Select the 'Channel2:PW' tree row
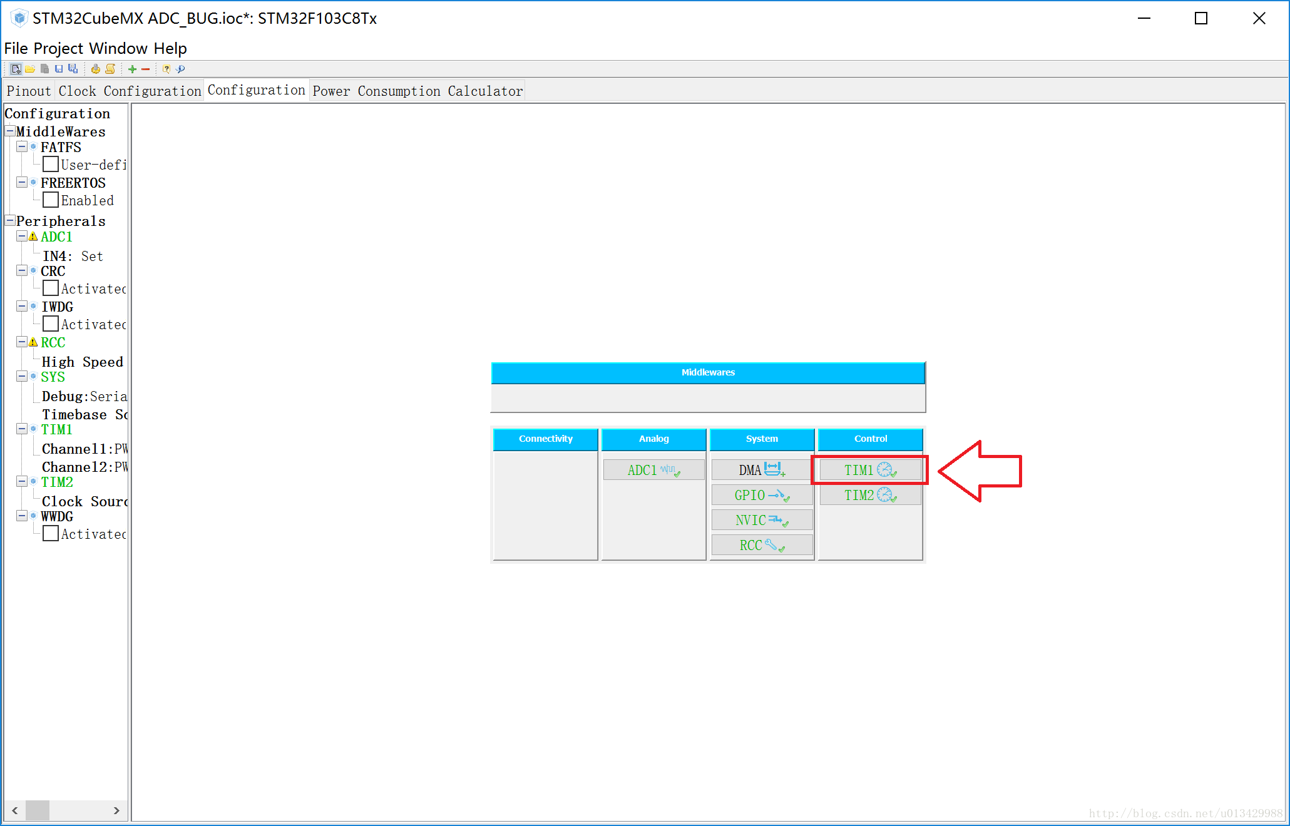This screenshot has width=1290, height=826. point(84,467)
